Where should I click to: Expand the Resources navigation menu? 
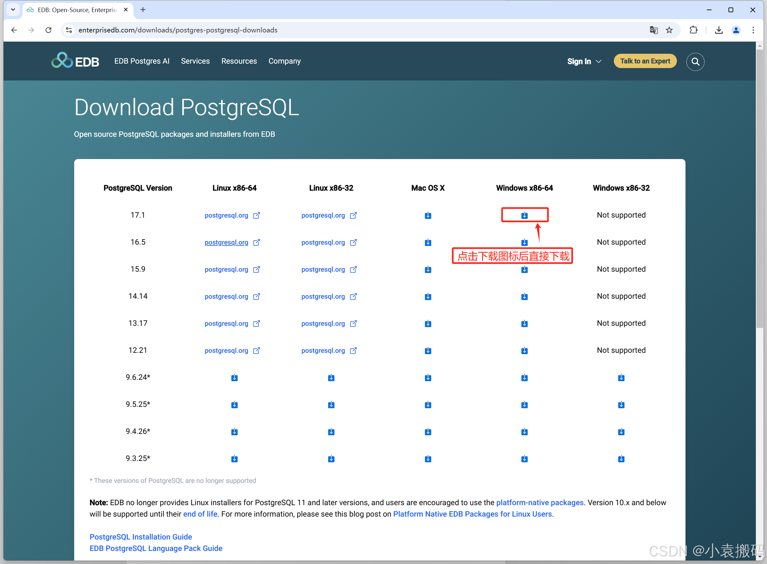click(x=238, y=61)
